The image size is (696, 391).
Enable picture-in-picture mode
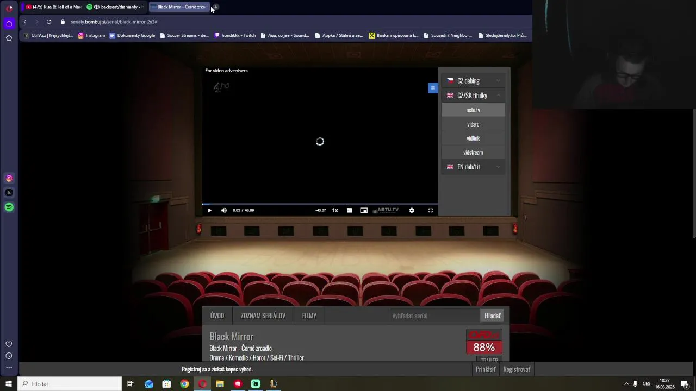point(364,210)
